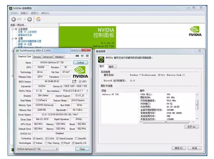Image resolution: width=214 pixels, height=159 pixels.
Task: Switch to the Sensors tab
Action: coord(37,57)
